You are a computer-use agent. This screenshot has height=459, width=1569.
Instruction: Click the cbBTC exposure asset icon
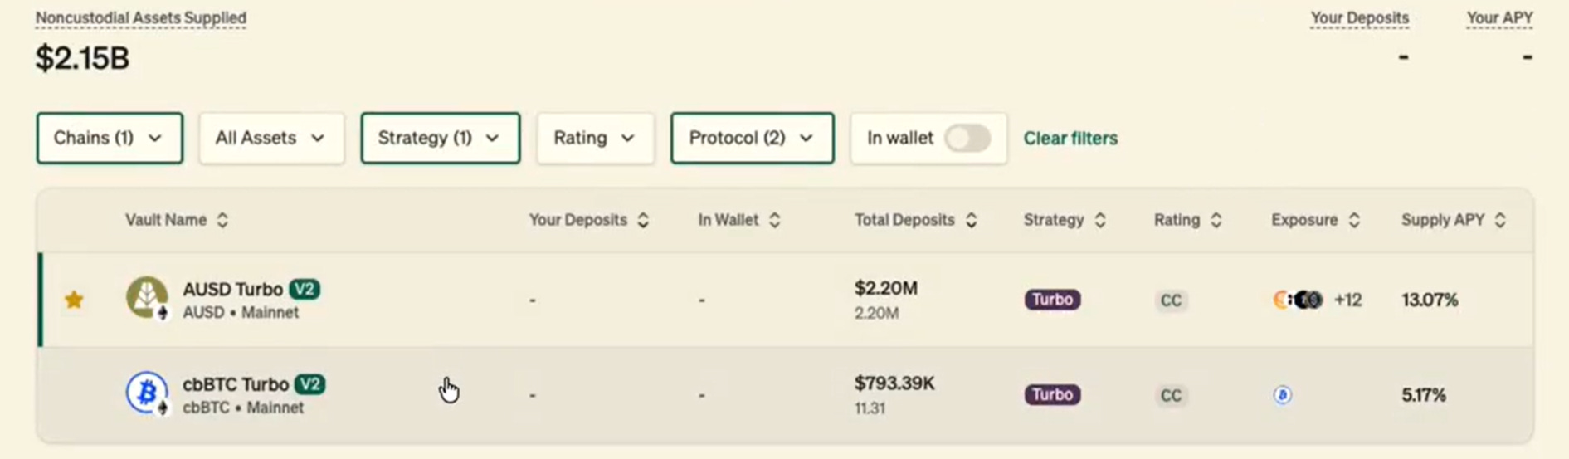[x=1282, y=395]
